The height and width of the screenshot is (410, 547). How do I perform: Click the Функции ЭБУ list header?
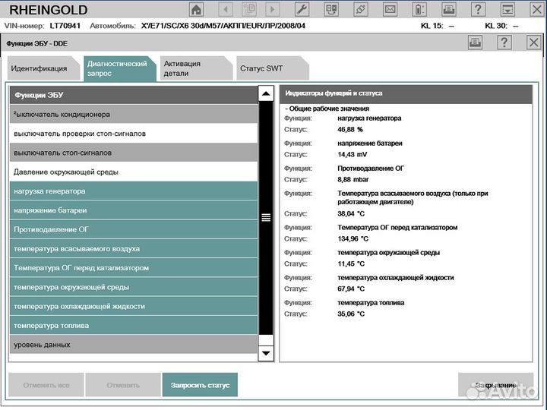point(134,95)
